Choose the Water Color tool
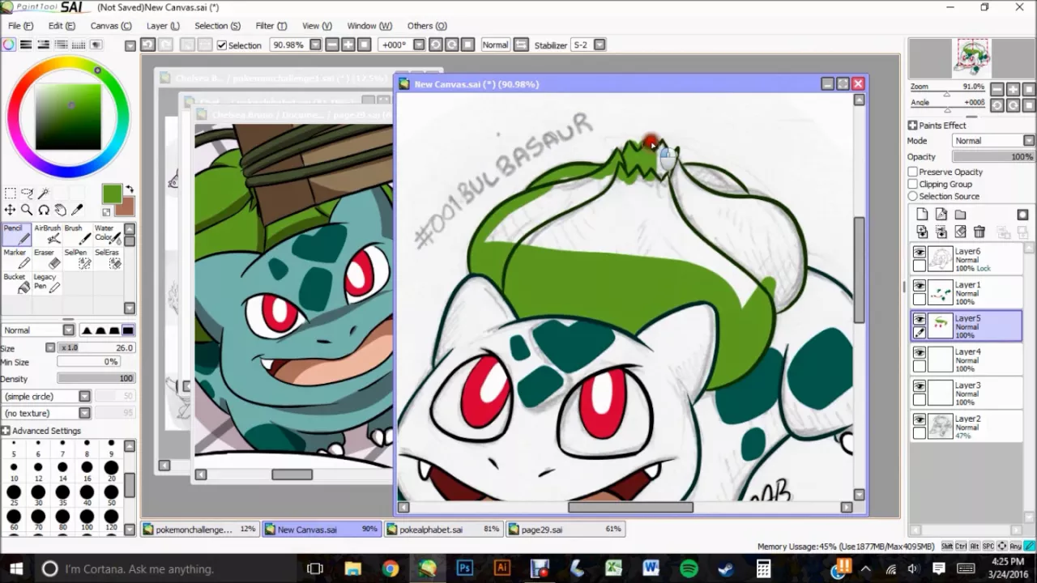Screen dimensions: 1037x583 107,234
